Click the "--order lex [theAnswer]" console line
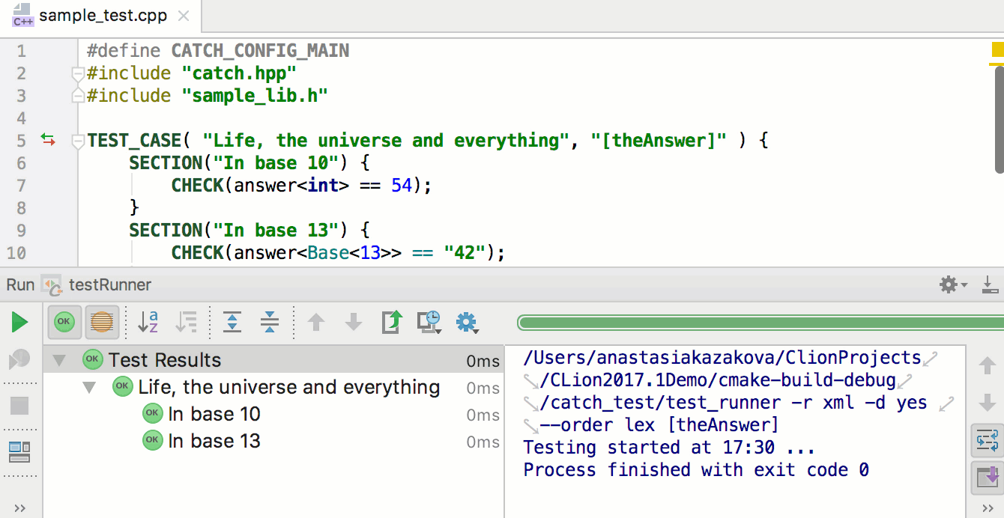1004x518 pixels. (659, 426)
